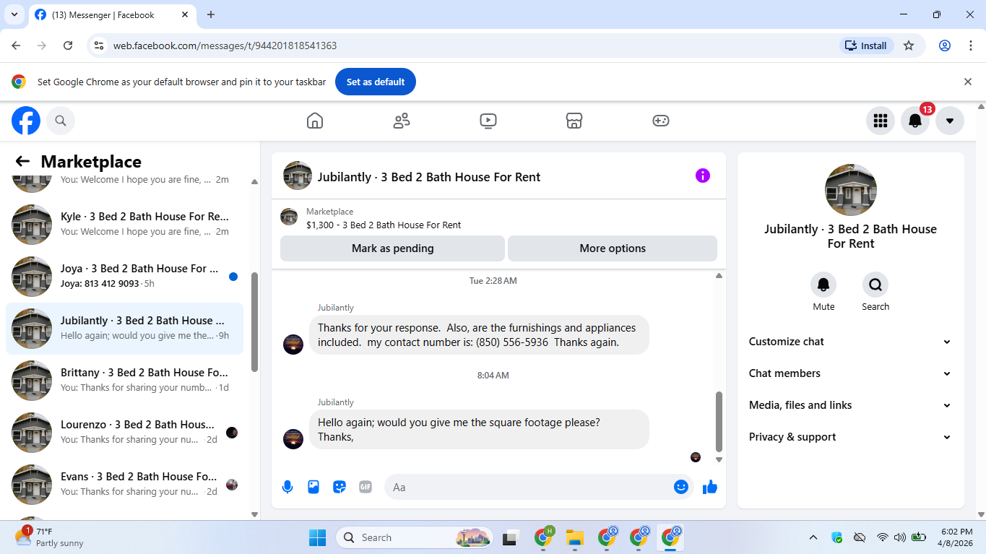Search in conversation icon
This screenshot has height=554, width=986.
(x=875, y=285)
